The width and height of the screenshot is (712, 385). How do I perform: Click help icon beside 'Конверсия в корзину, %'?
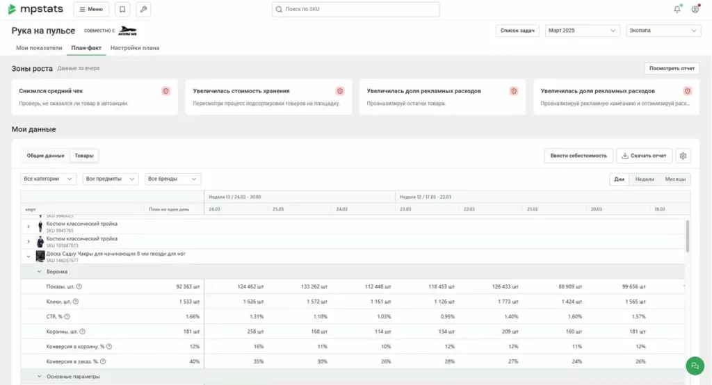[109, 346]
